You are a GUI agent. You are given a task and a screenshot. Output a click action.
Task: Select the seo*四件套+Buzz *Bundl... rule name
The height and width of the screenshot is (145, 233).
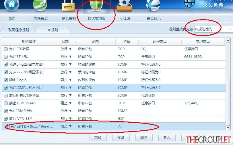pos(31,126)
